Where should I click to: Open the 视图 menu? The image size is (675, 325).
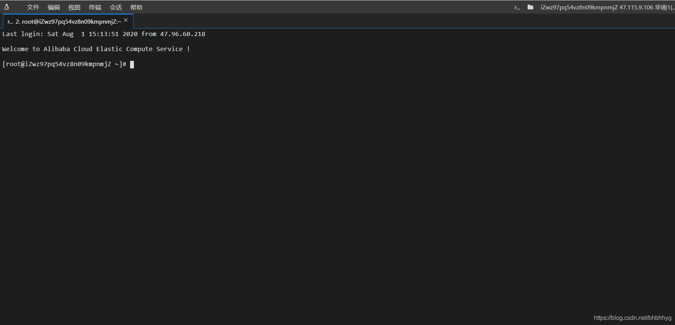tap(74, 7)
